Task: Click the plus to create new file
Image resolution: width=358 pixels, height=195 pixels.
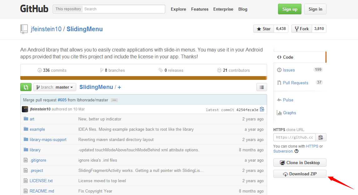Action: [119, 87]
